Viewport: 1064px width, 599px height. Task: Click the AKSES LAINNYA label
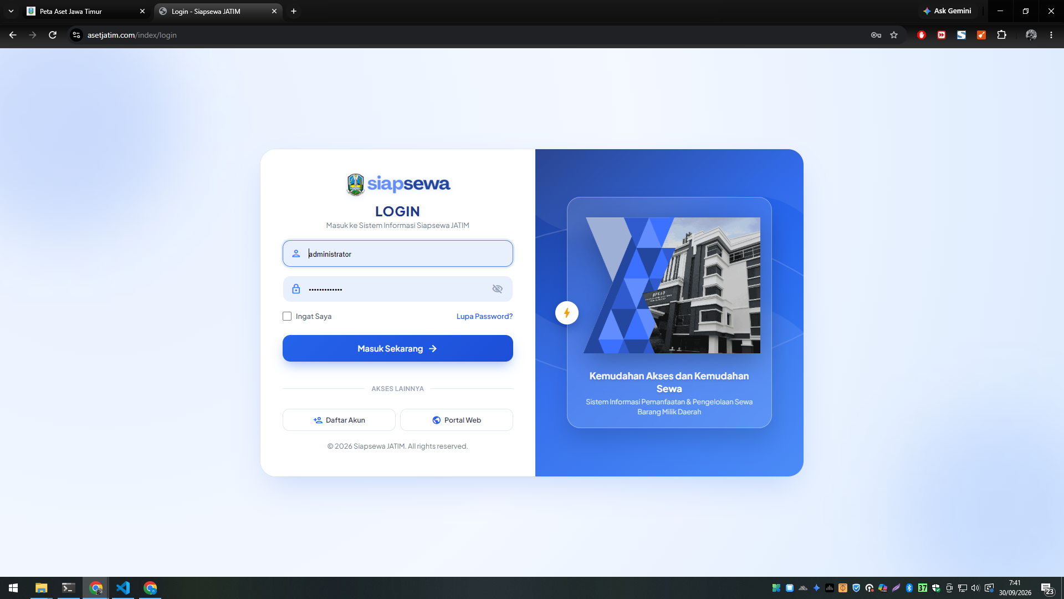tap(398, 389)
